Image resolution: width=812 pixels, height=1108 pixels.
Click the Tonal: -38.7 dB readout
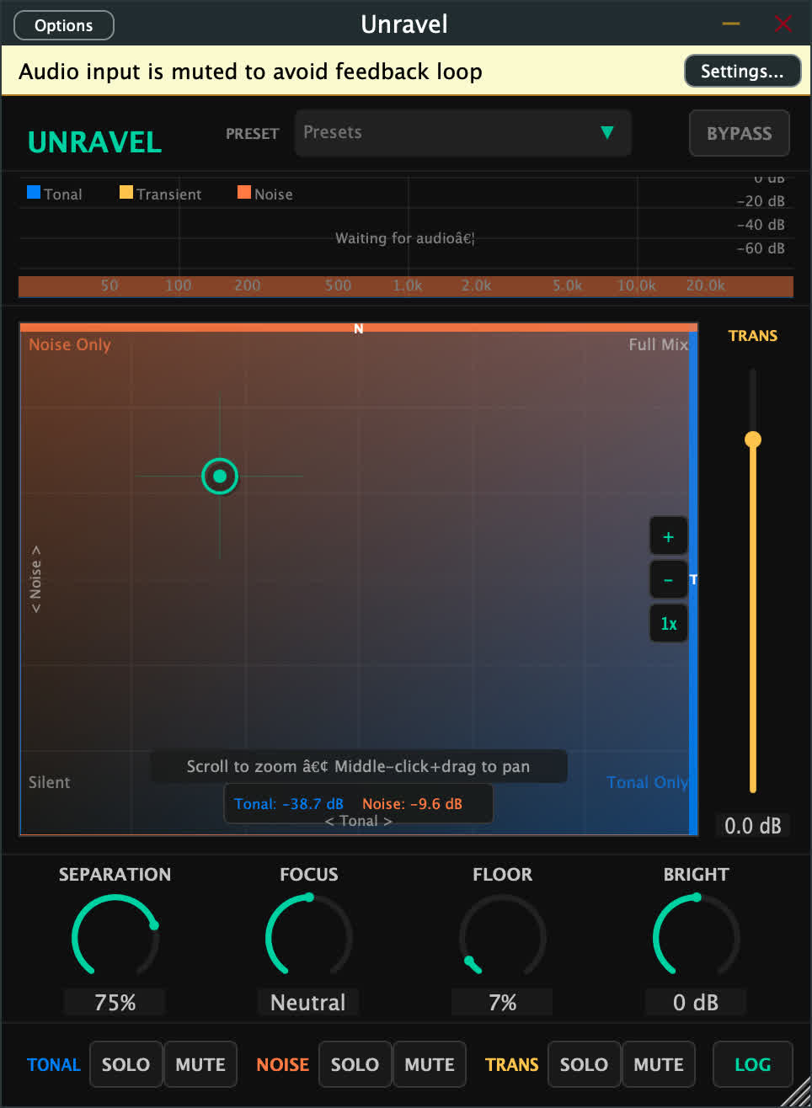click(x=289, y=803)
